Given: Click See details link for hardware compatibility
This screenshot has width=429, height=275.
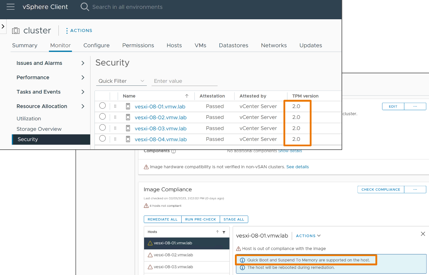Looking at the screenshot, I should [297, 167].
